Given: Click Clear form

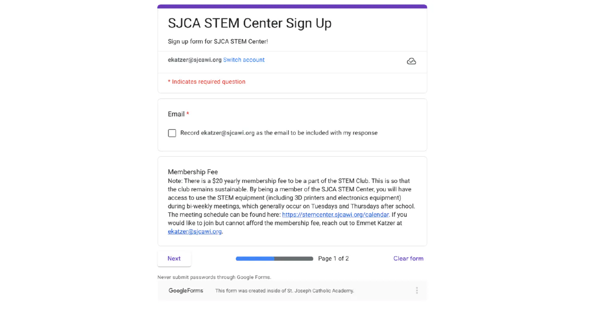Looking at the screenshot, I should coord(408,258).
